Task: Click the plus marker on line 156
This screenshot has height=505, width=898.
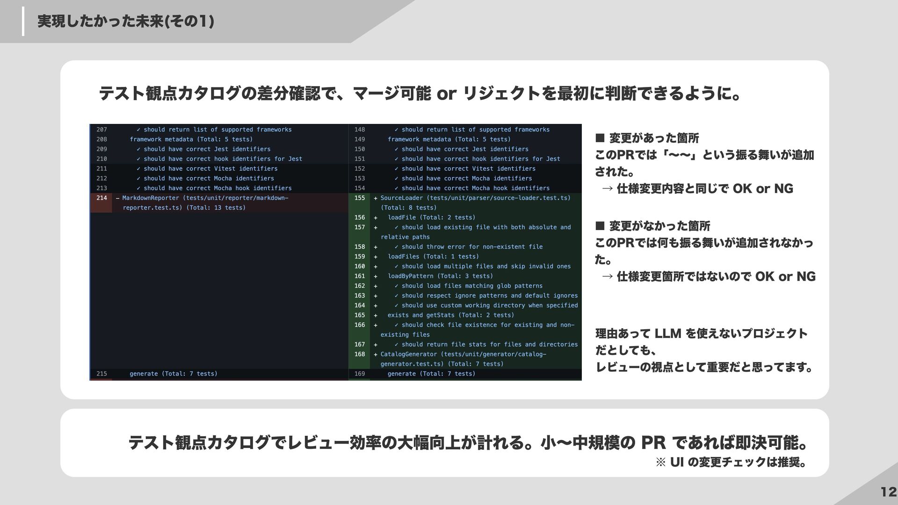Action: [x=375, y=218]
